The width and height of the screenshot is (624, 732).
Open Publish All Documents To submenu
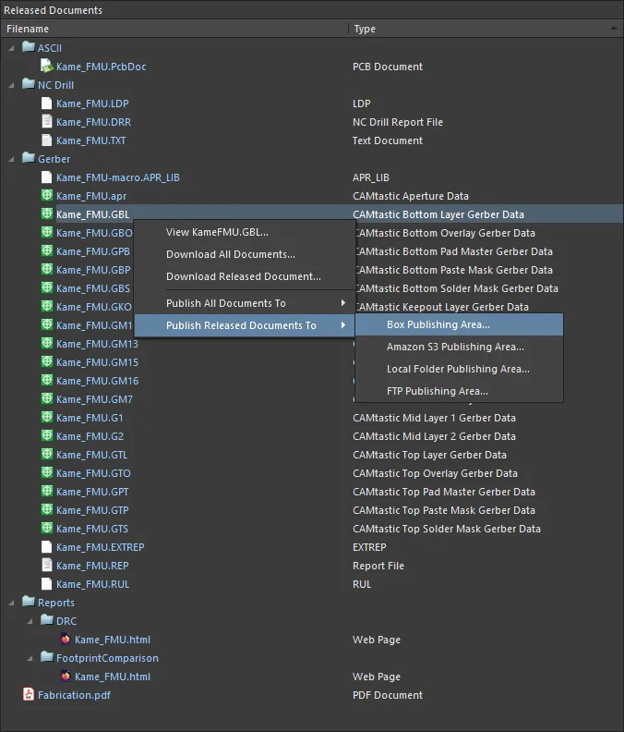click(x=226, y=303)
